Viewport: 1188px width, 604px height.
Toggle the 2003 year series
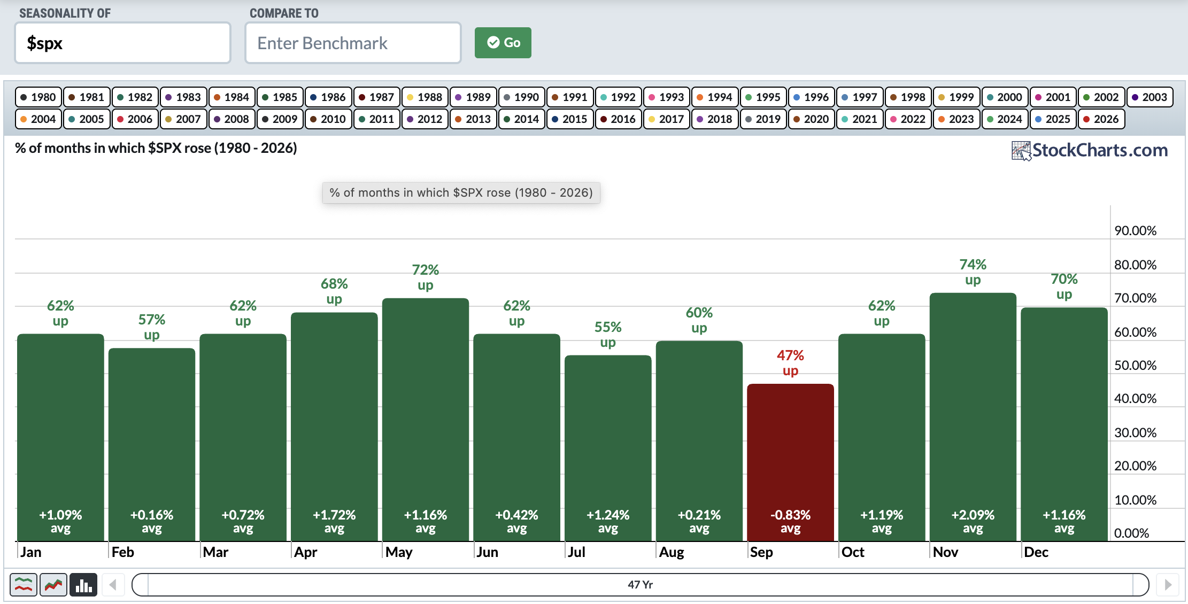1150,97
